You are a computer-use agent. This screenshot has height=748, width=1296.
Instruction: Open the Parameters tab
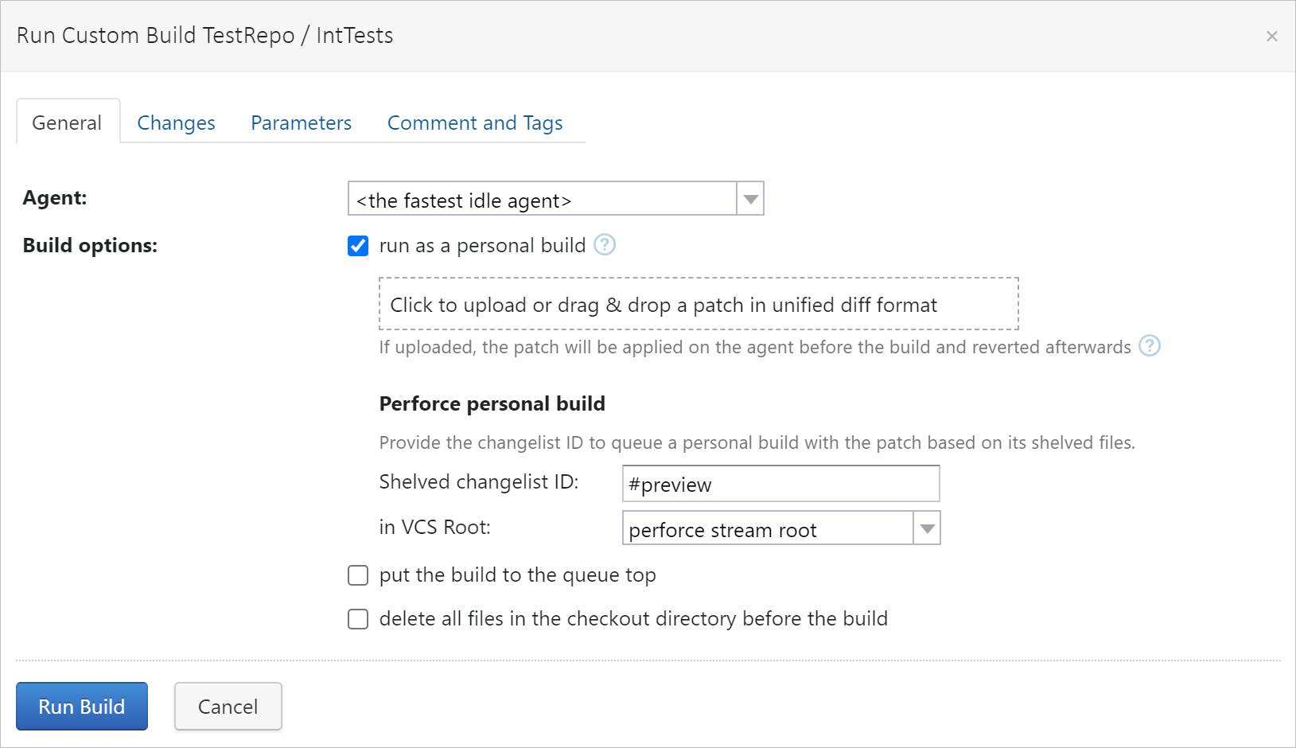click(301, 123)
